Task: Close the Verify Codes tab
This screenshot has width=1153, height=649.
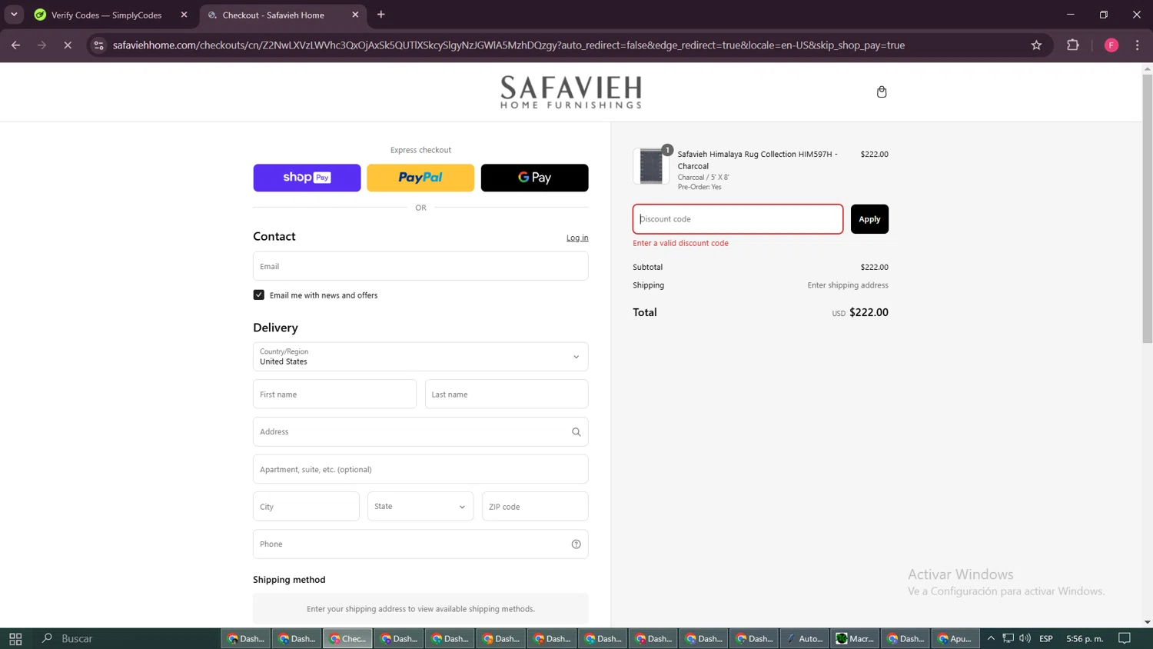Action: pos(184,15)
